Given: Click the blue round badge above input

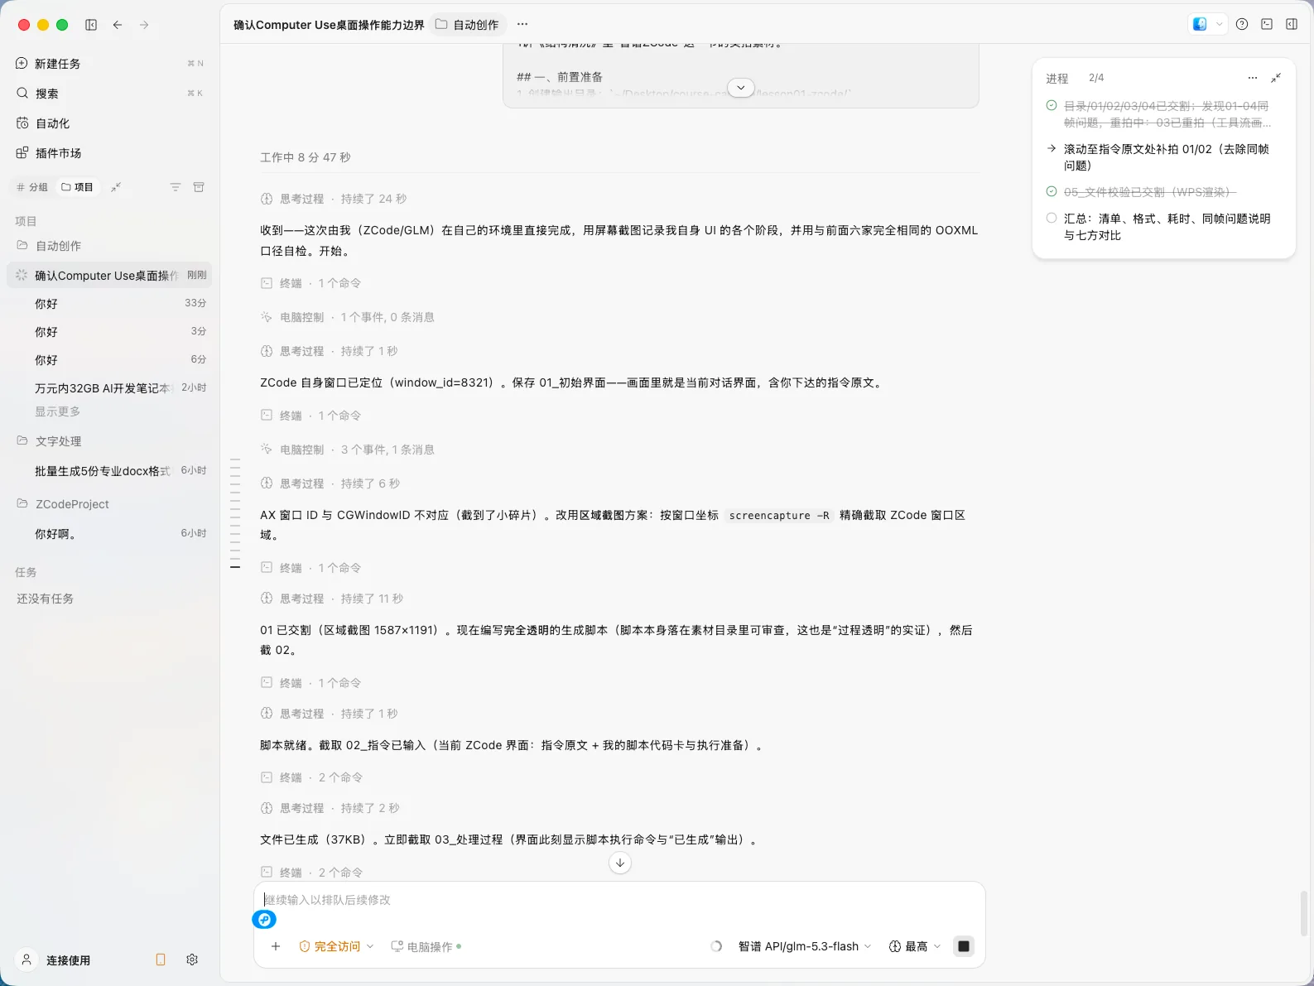Looking at the screenshot, I should tap(264, 920).
